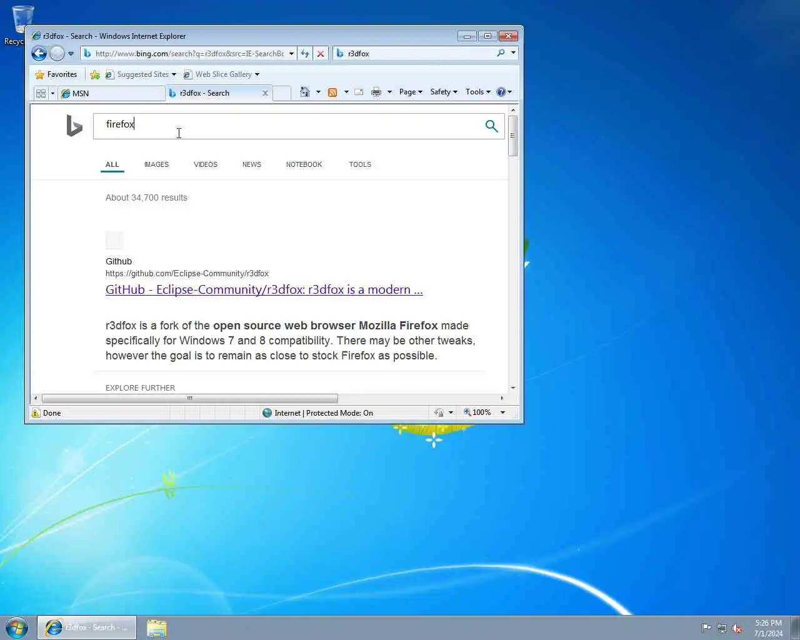Click the 100% zoom level button
800x640 pixels.
coord(477,412)
